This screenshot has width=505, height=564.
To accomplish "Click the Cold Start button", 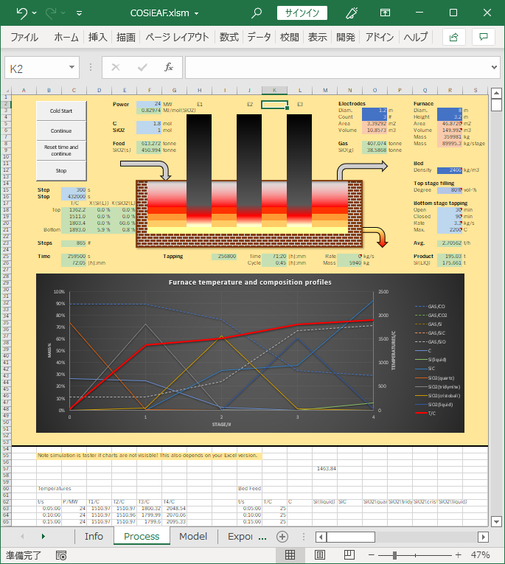I will pyautogui.click(x=61, y=111).
